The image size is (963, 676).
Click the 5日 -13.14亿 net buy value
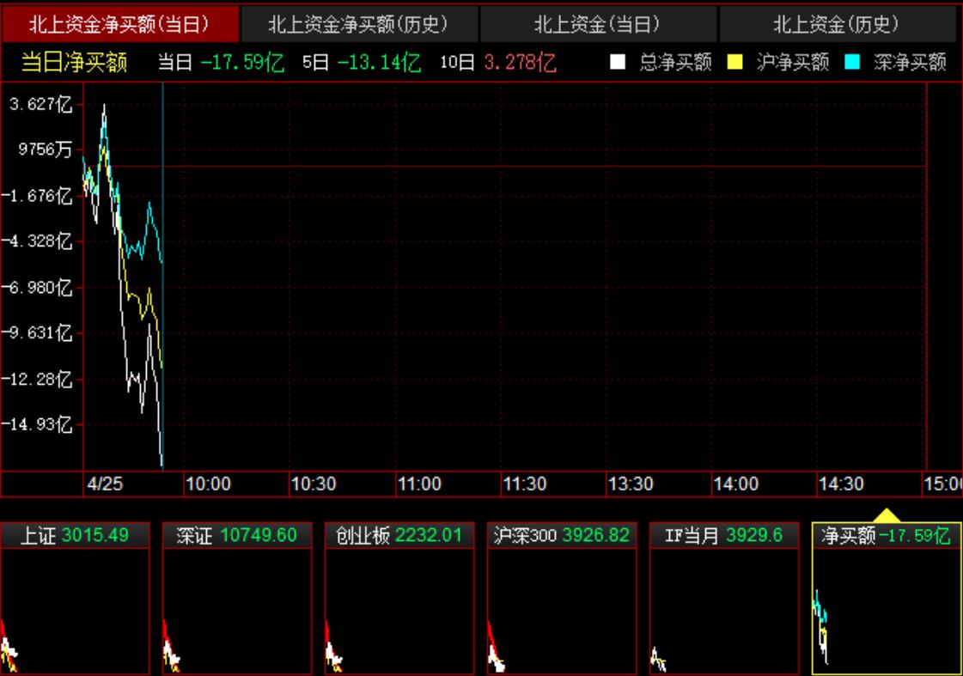tap(361, 62)
